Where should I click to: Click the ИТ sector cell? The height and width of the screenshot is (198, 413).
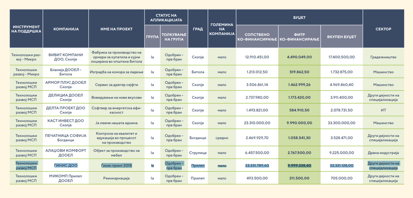coord(383,110)
